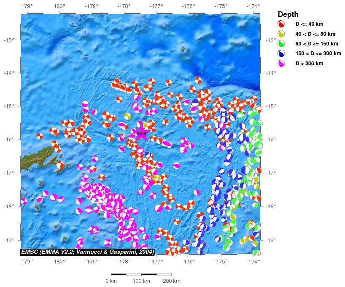345x287 pixels.
Task: Select the blue 150–300 km legend symbol
Action: click(x=281, y=53)
